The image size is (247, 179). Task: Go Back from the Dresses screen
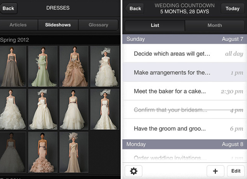(8, 8)
